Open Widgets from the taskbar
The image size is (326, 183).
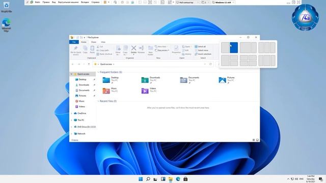coord(163,179)
